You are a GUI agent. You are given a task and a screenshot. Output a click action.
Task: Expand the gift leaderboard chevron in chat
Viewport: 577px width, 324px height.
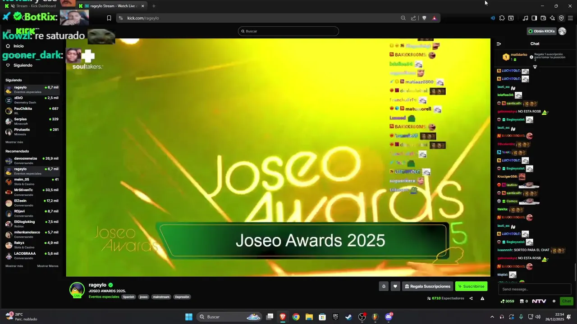(535, 67)
